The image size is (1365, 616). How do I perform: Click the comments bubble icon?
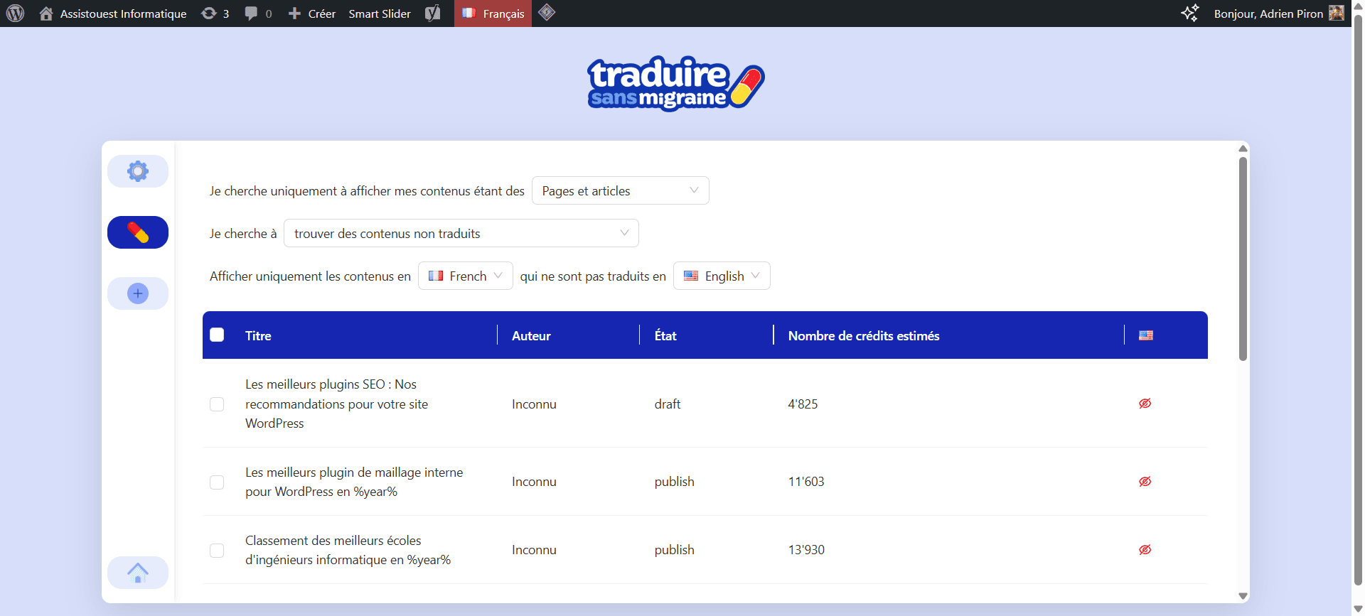click(x=257, y=13)
